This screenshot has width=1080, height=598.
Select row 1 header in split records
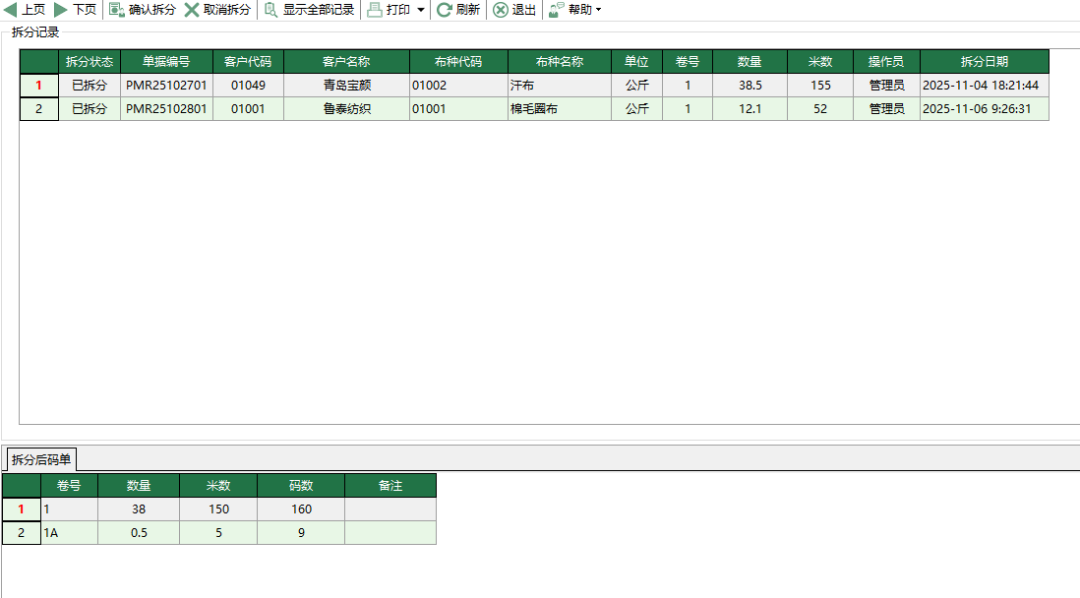point(38,86)
